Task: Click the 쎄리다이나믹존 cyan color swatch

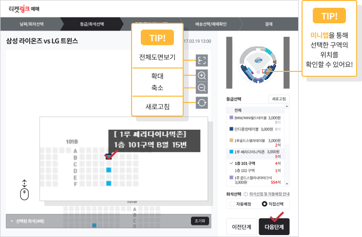Action: click(x=231, y=152)
